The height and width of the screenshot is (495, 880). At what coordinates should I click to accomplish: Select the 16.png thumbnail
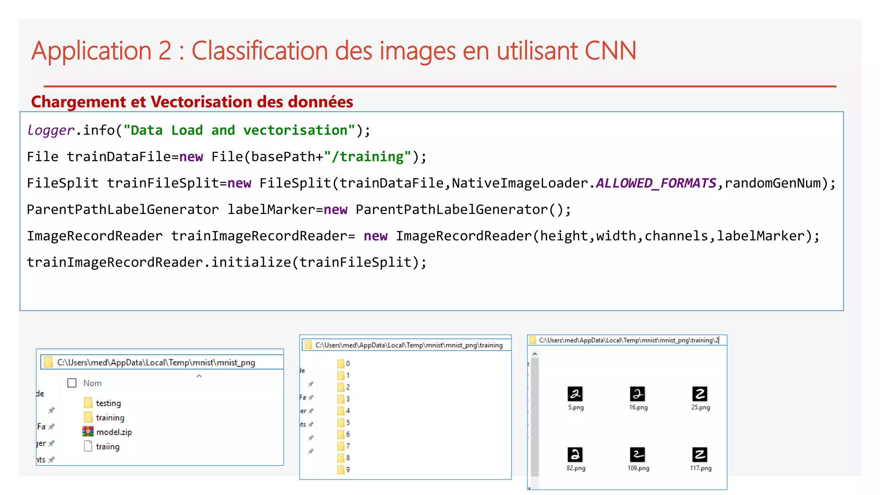click(x=638, y=394)
